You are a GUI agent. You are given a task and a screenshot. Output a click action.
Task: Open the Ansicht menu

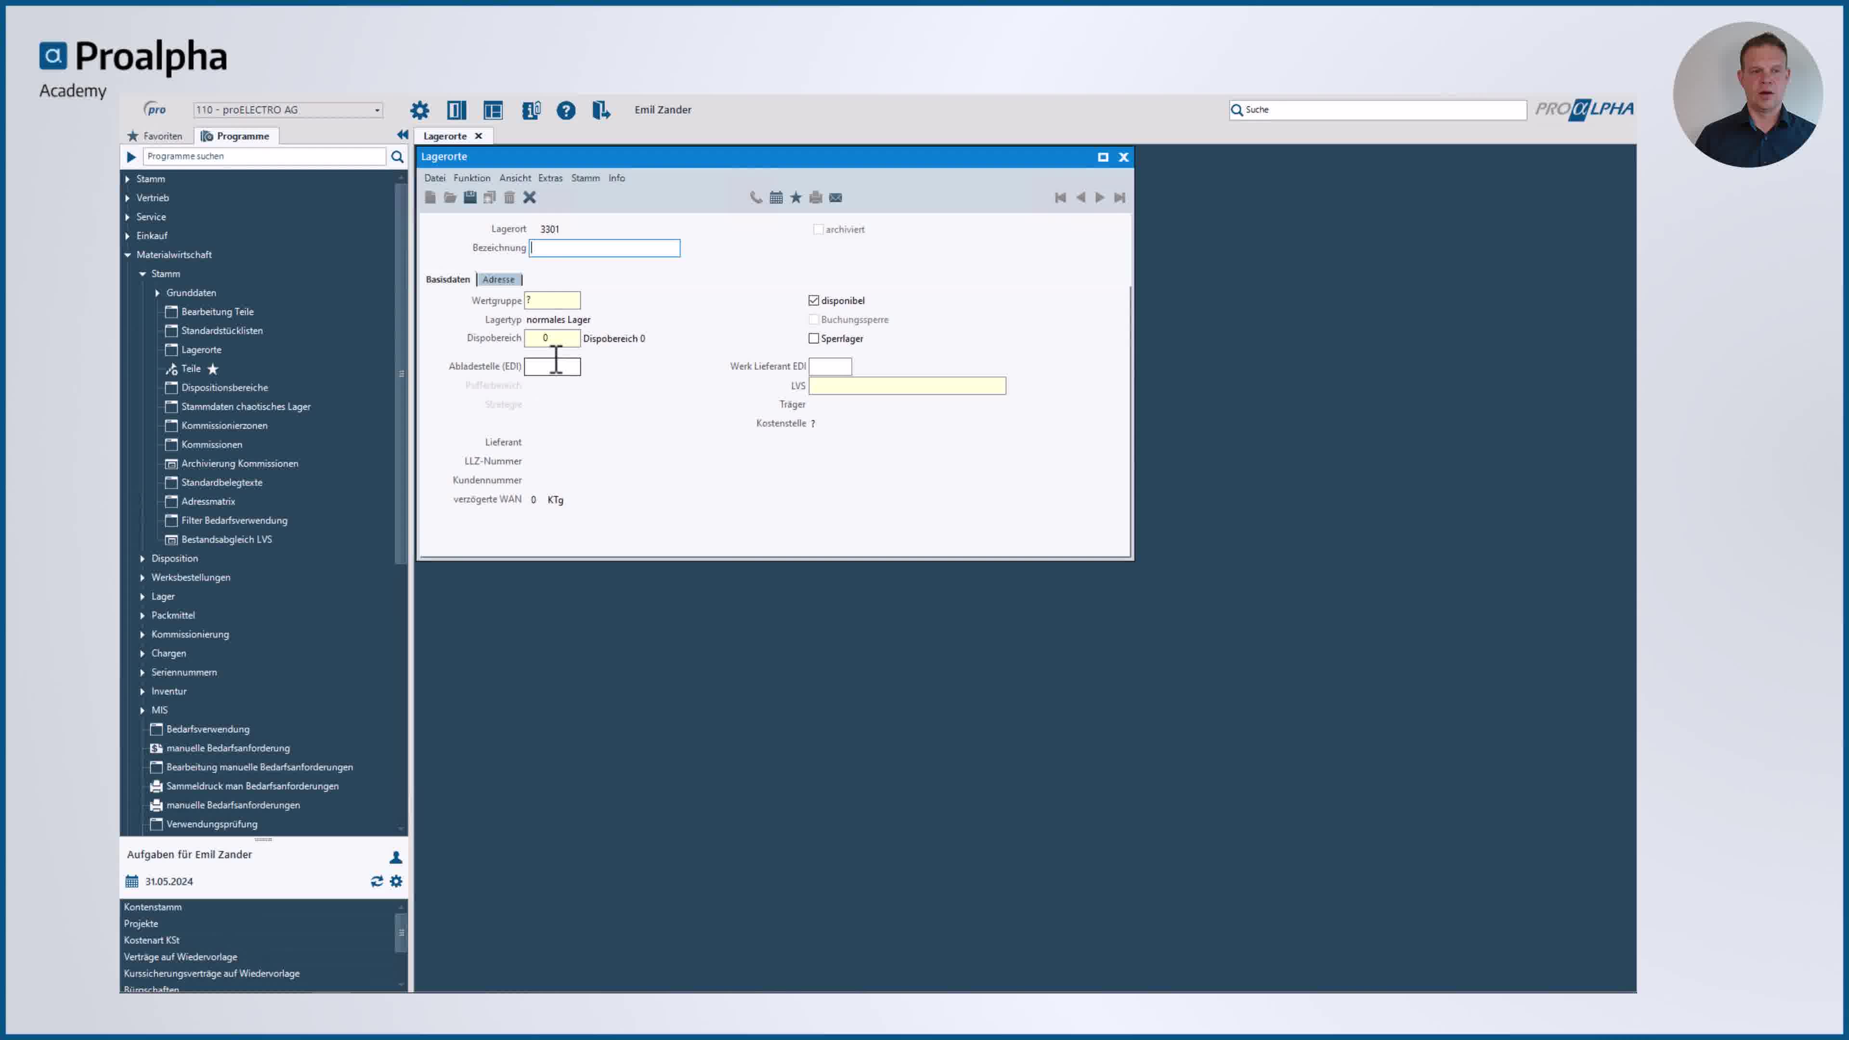click(x=515, y=178)
